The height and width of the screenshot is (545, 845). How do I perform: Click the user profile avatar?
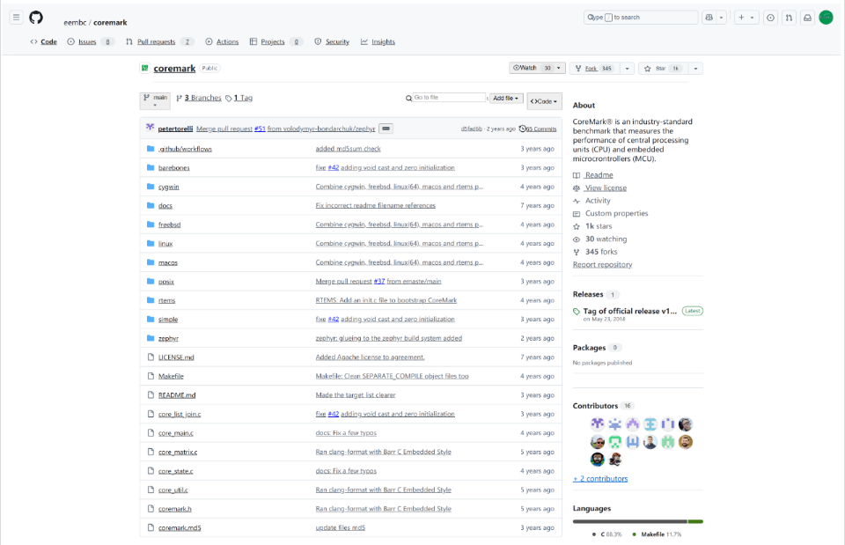827,18
